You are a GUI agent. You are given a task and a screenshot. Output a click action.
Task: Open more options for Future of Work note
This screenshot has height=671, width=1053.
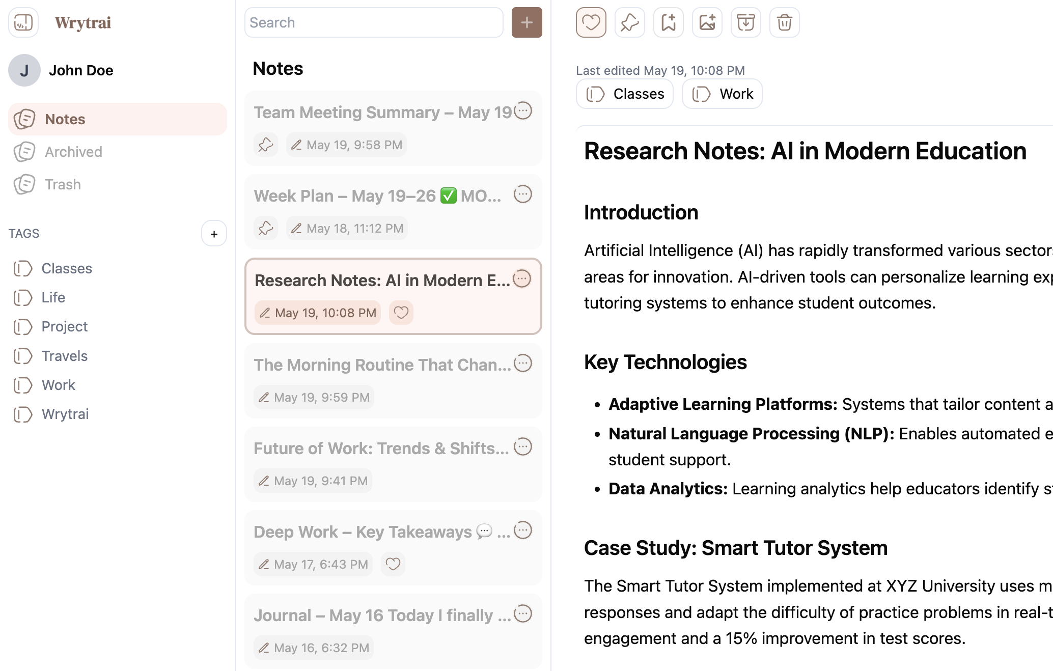522,447
